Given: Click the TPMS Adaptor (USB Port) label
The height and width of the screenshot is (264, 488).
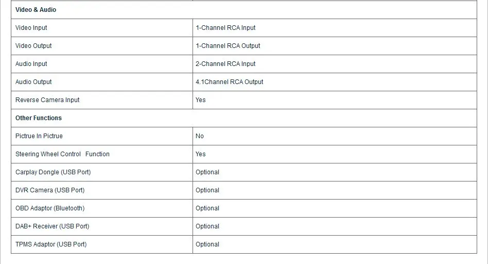Looking at the screenshot, I should [x=51, y=245].
